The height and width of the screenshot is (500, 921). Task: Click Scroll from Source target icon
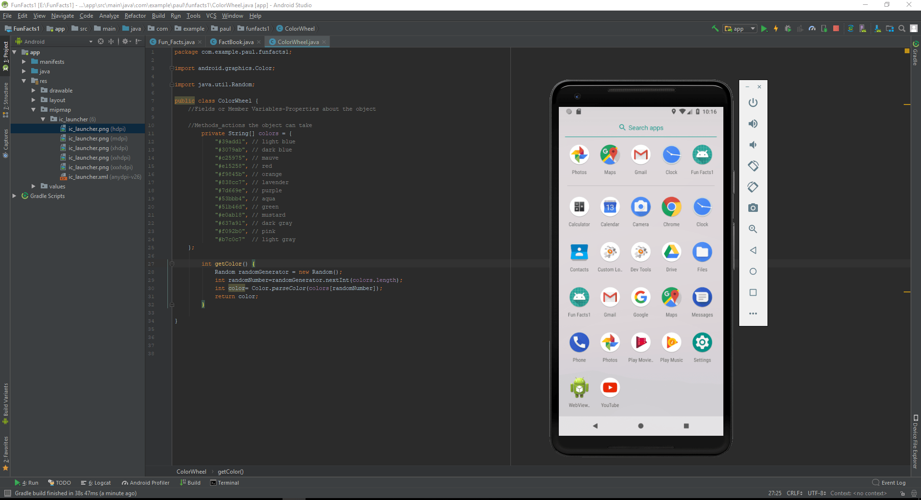point(101,42)
